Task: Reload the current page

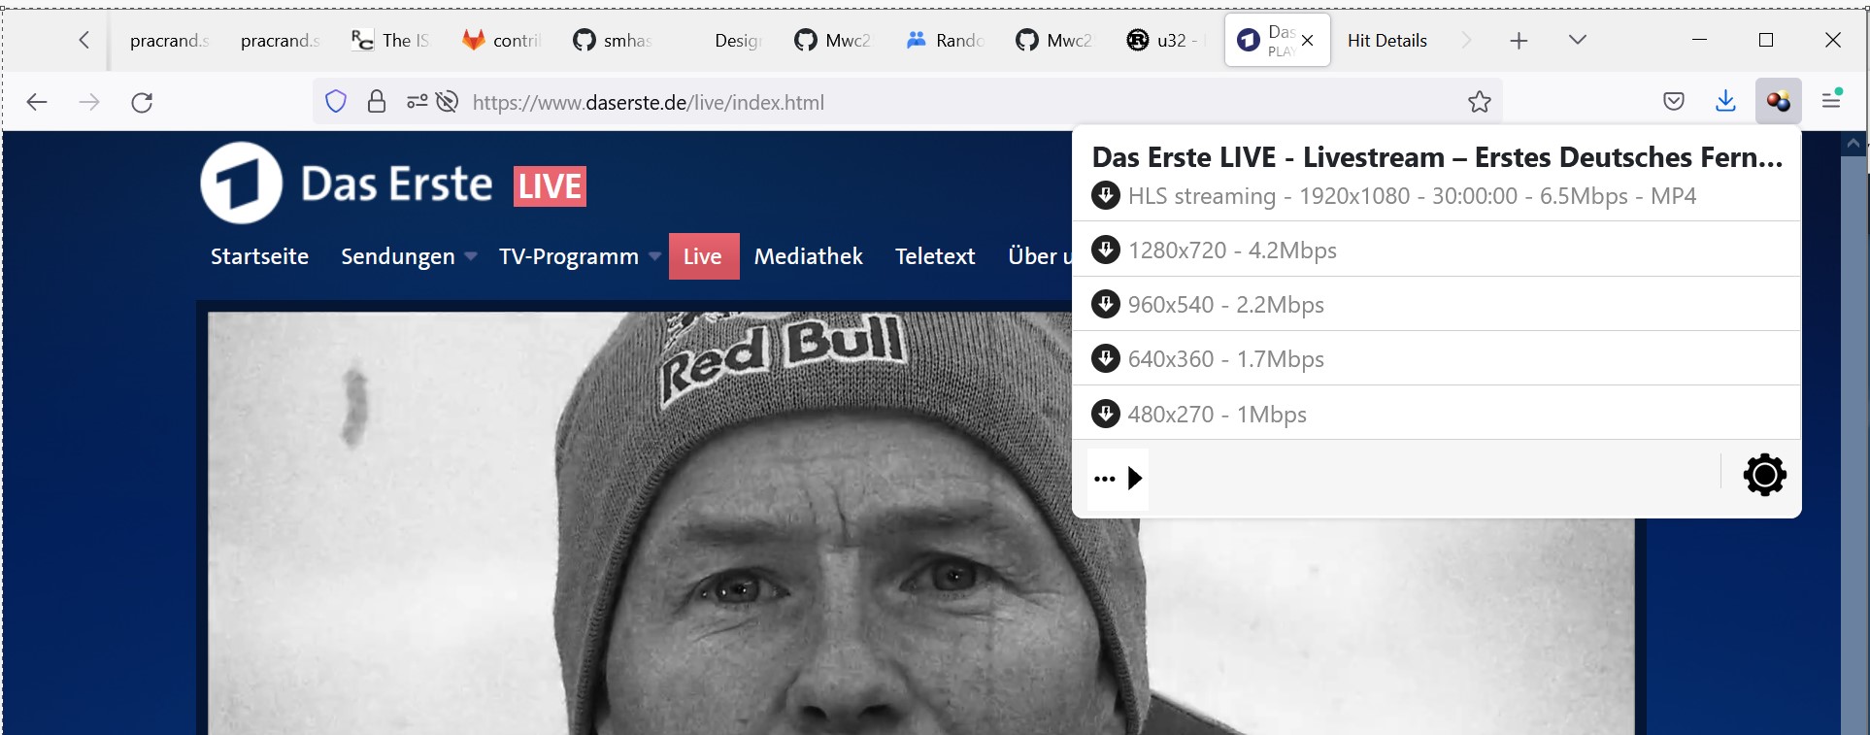Action: pos(142,102)
